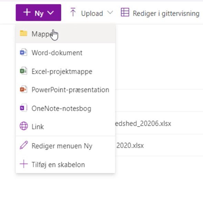Choose Word-dokument menu entry
The width and height of the screenshot is (203, 199).
pos(65,52)
